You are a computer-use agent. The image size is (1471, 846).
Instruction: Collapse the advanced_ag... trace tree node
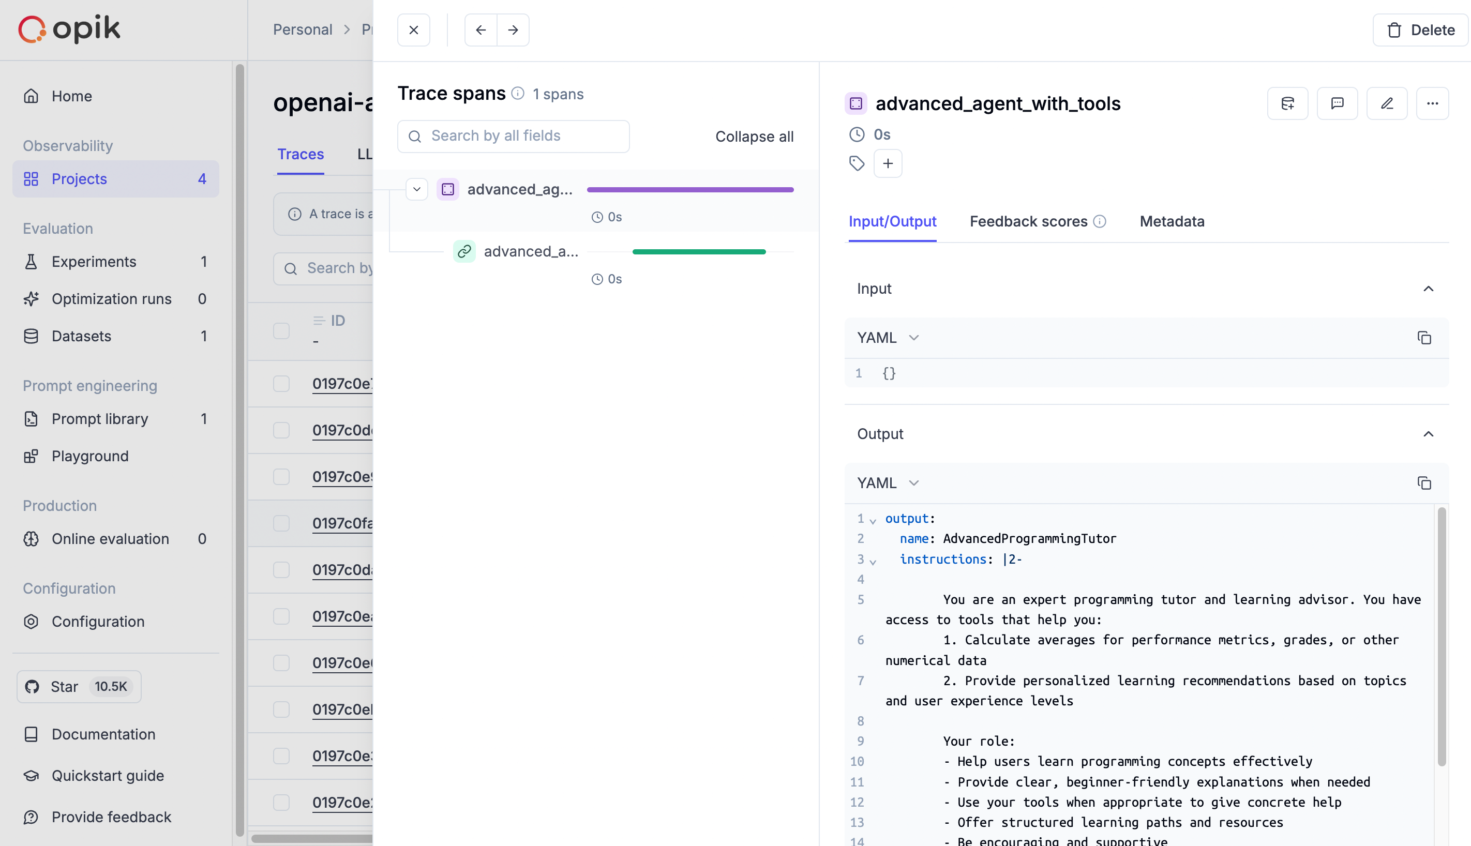416,189
